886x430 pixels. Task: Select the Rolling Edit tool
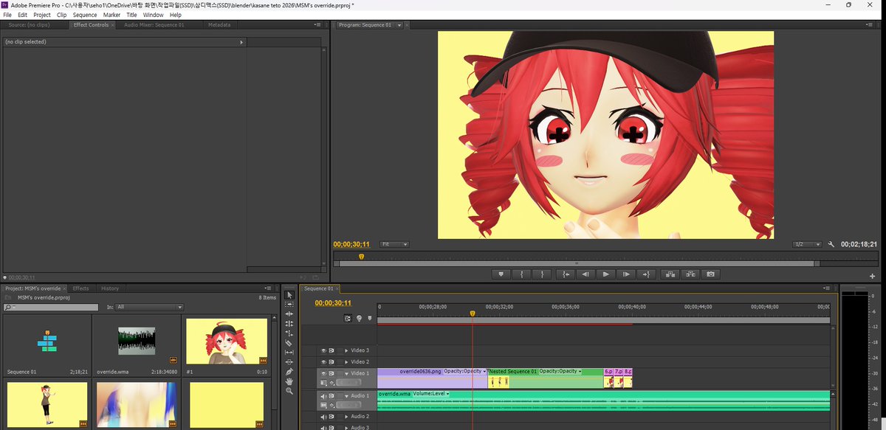[289, 324]
